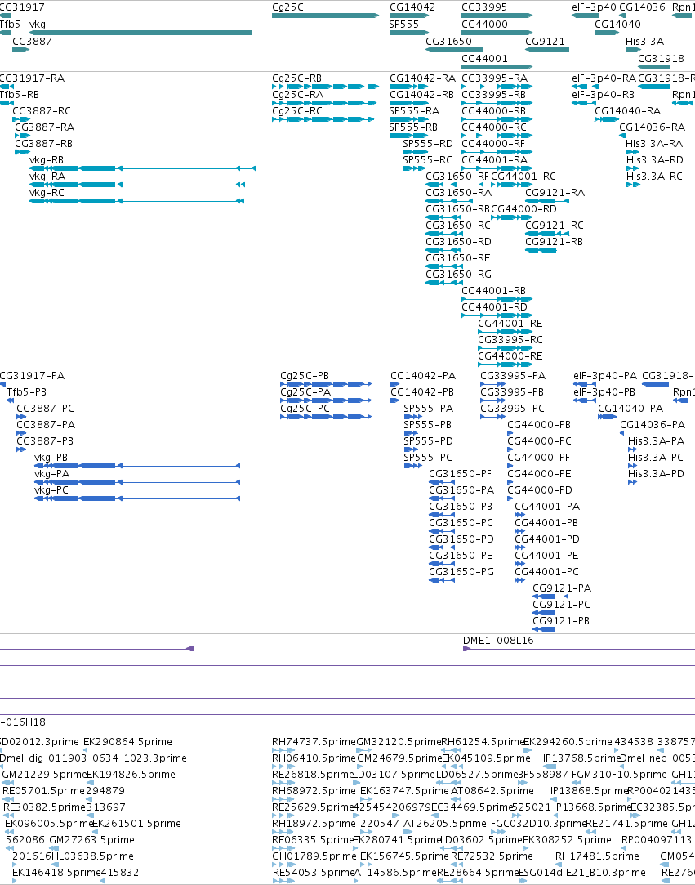Click the CG9121-PB protein label
This screenshot has width=695, height=885.
[x=561, y=621]
